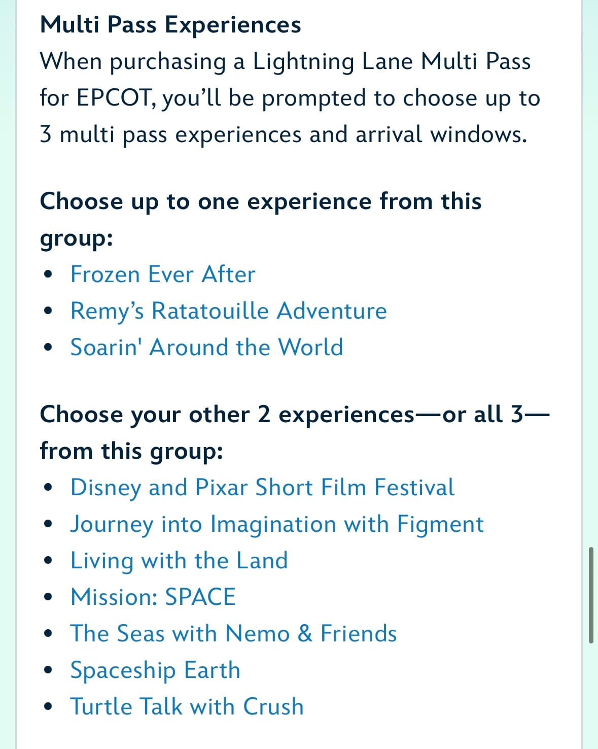598x749 pixels.
Task: Click the Lightning Lane Multi Pass paragraph text
Action: click(290, 97)
